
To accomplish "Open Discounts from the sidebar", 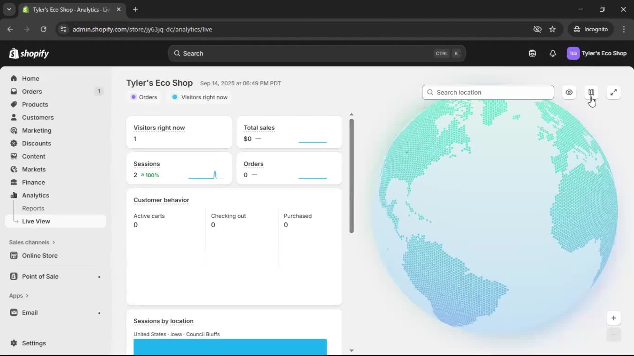I will (36, 143).
